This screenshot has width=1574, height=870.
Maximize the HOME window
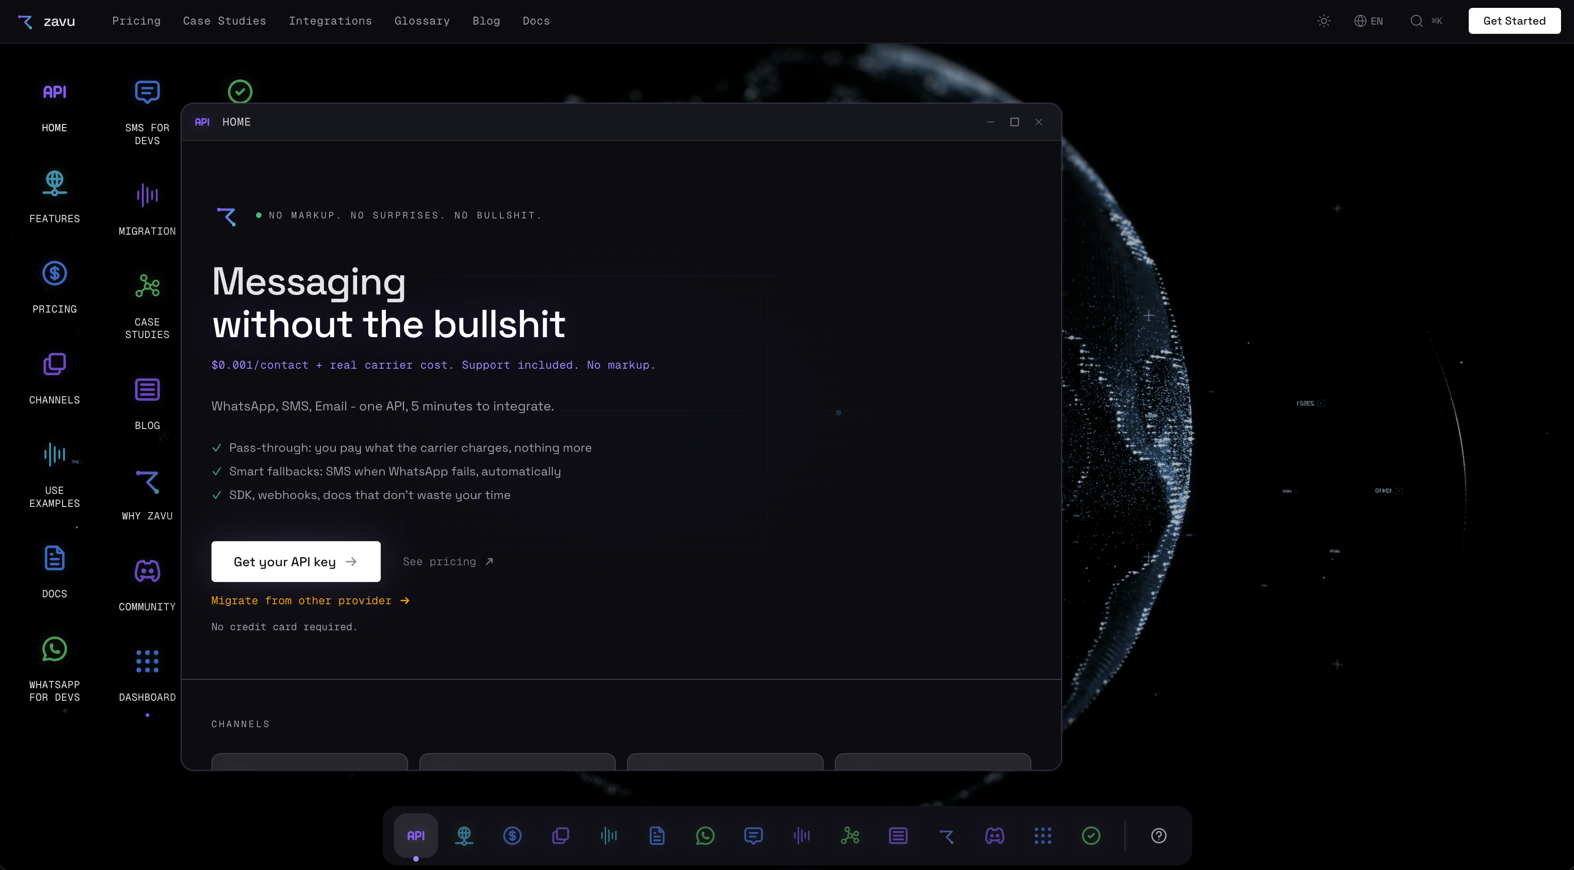click(x=1014, y=122)
